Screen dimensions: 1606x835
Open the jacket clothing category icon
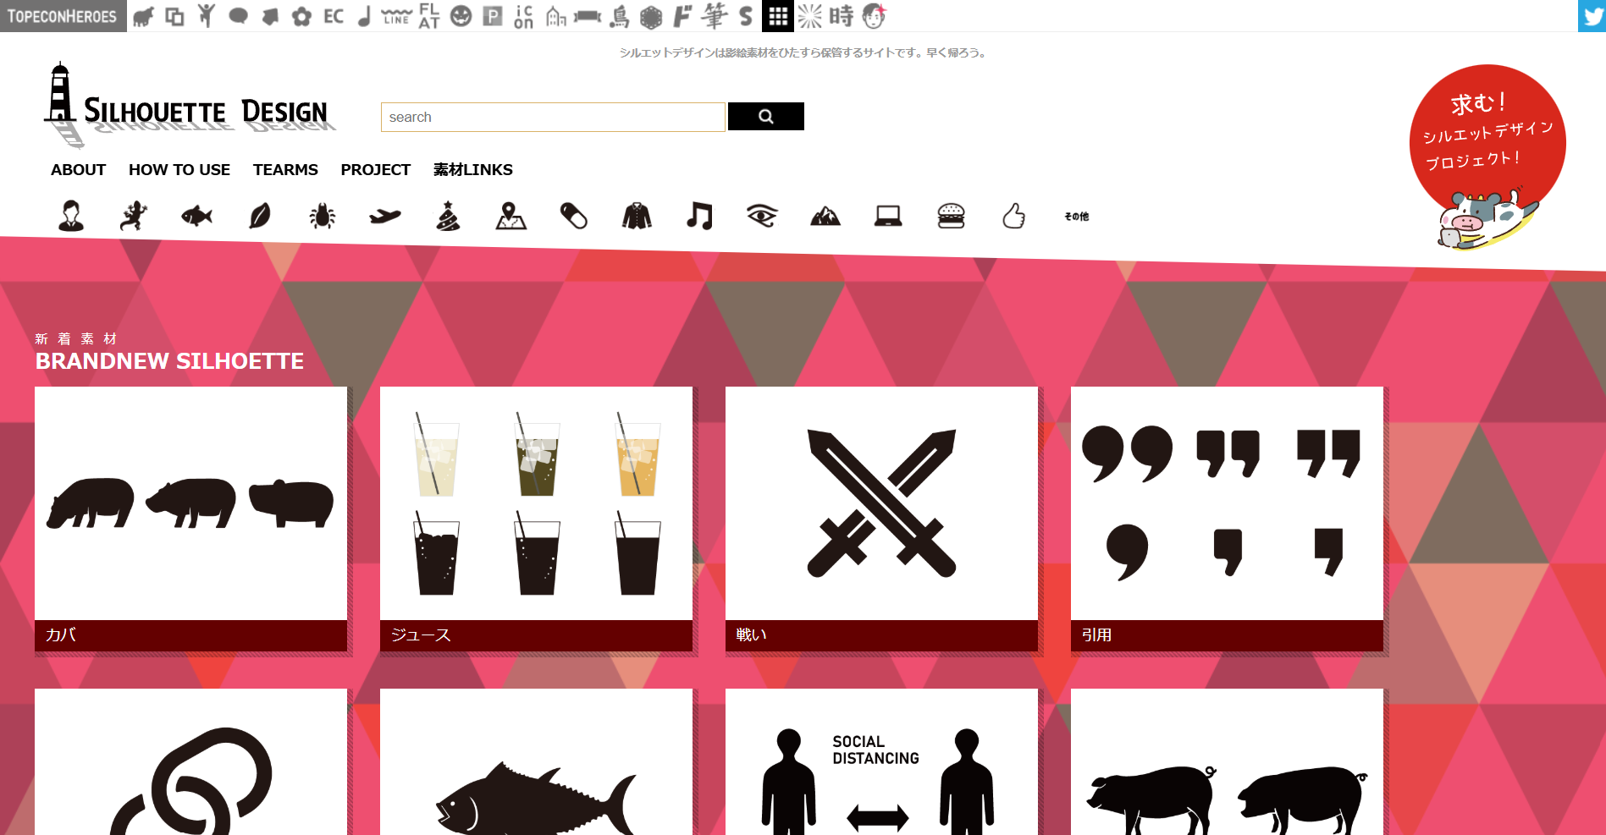click(637, 216)
